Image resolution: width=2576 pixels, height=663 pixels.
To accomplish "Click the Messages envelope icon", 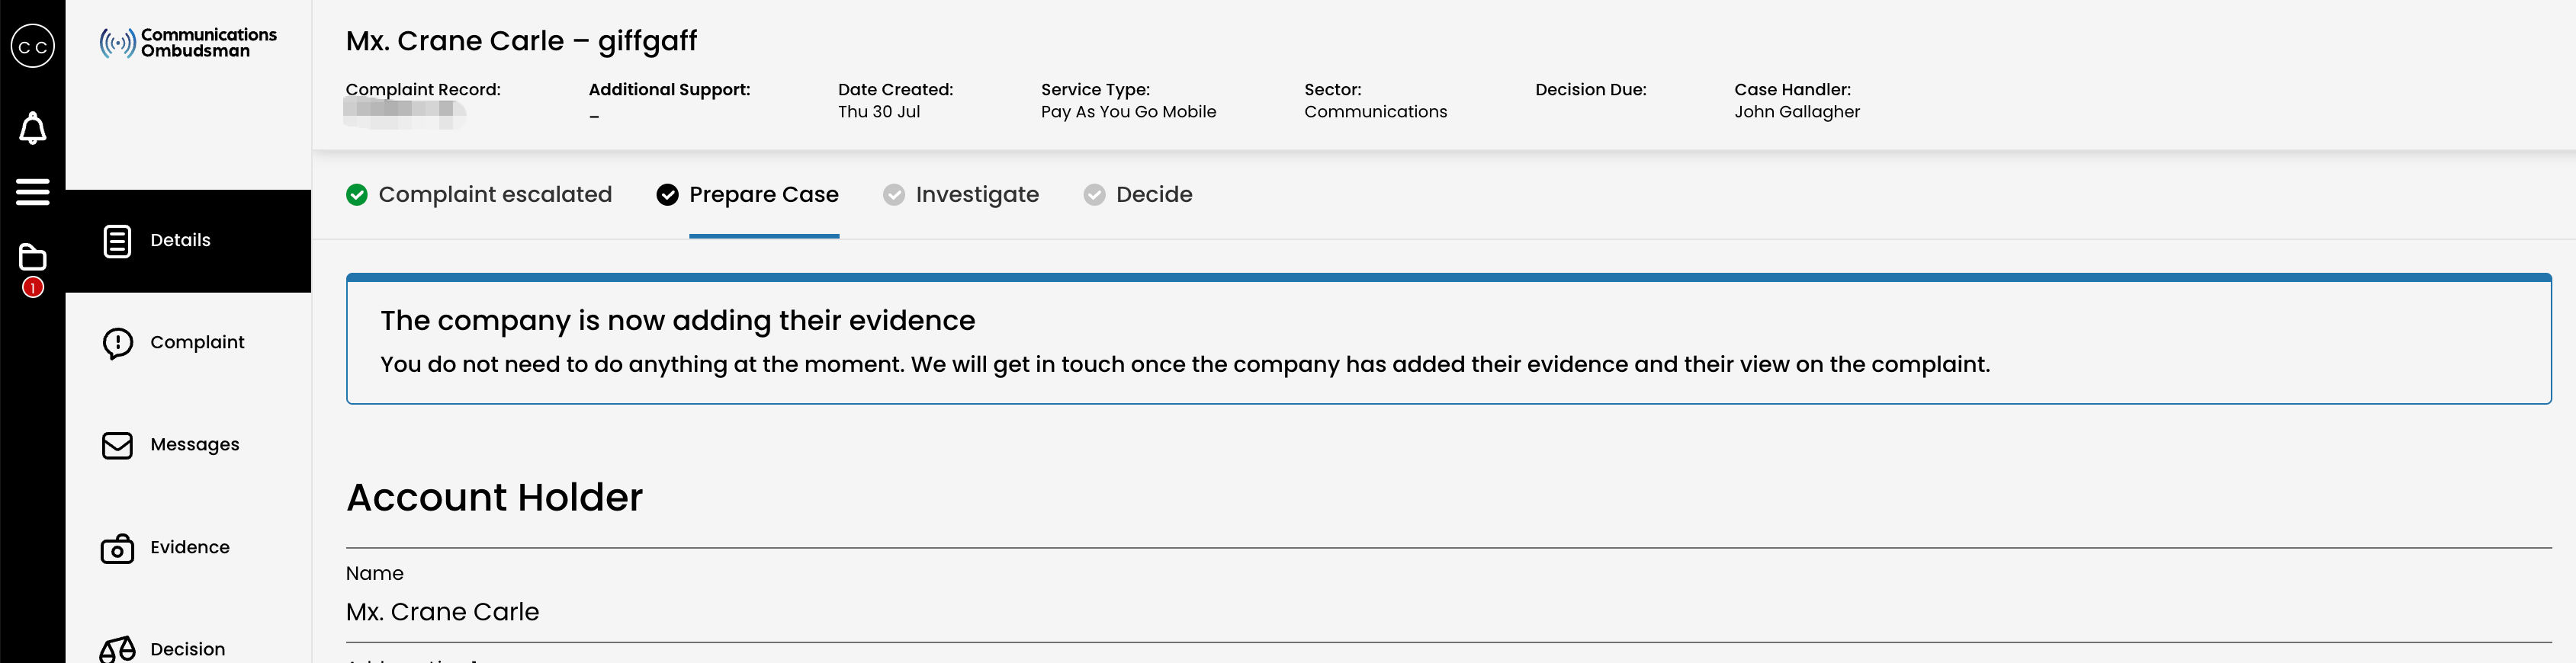I will [117, 445].
